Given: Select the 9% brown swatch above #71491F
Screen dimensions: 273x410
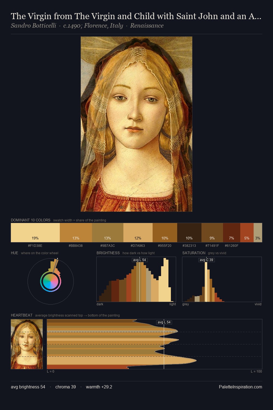Looking at the screenshot, I should tap(212, 233).
